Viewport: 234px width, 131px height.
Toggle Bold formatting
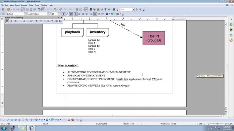pos(63,14)
